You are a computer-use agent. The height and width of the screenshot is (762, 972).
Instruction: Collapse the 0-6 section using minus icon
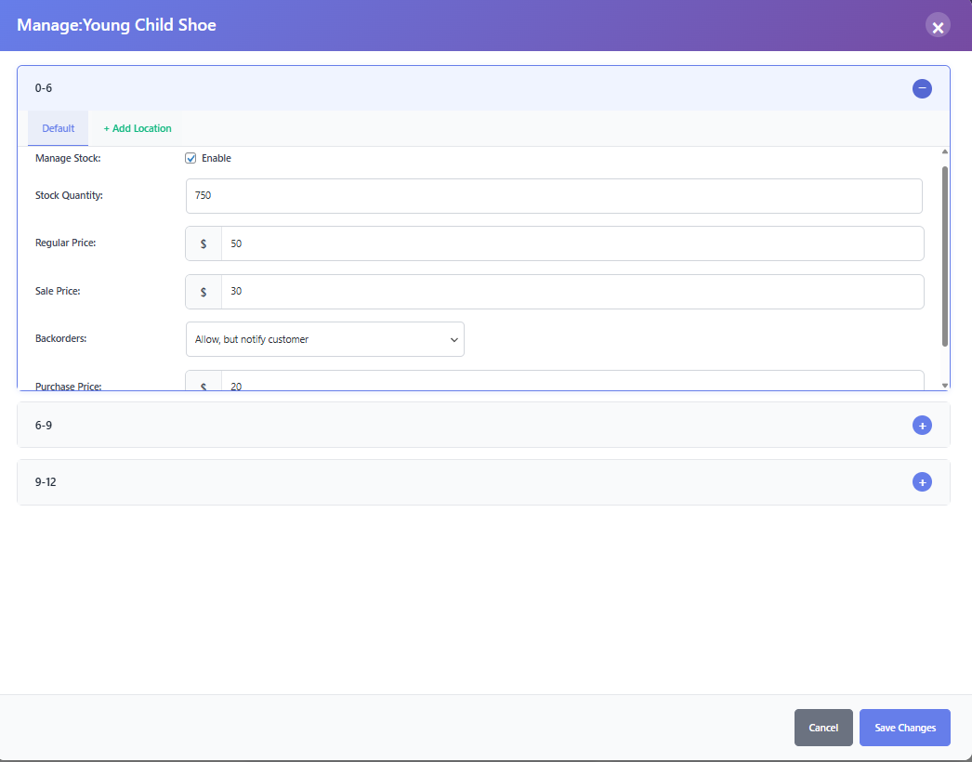click(x=922, y=88)
